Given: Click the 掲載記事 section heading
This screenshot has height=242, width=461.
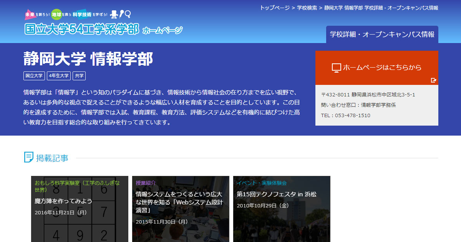Looking at the screenshot, I should (52, 157).
